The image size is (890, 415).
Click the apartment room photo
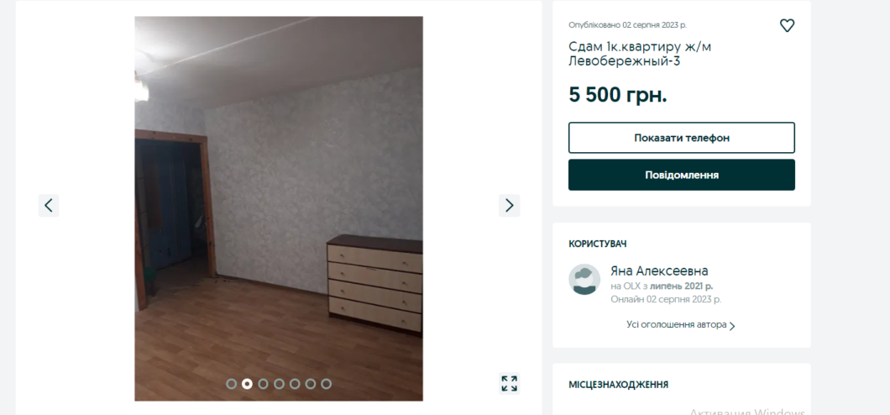pyautogui.click(x=279, y=208)
